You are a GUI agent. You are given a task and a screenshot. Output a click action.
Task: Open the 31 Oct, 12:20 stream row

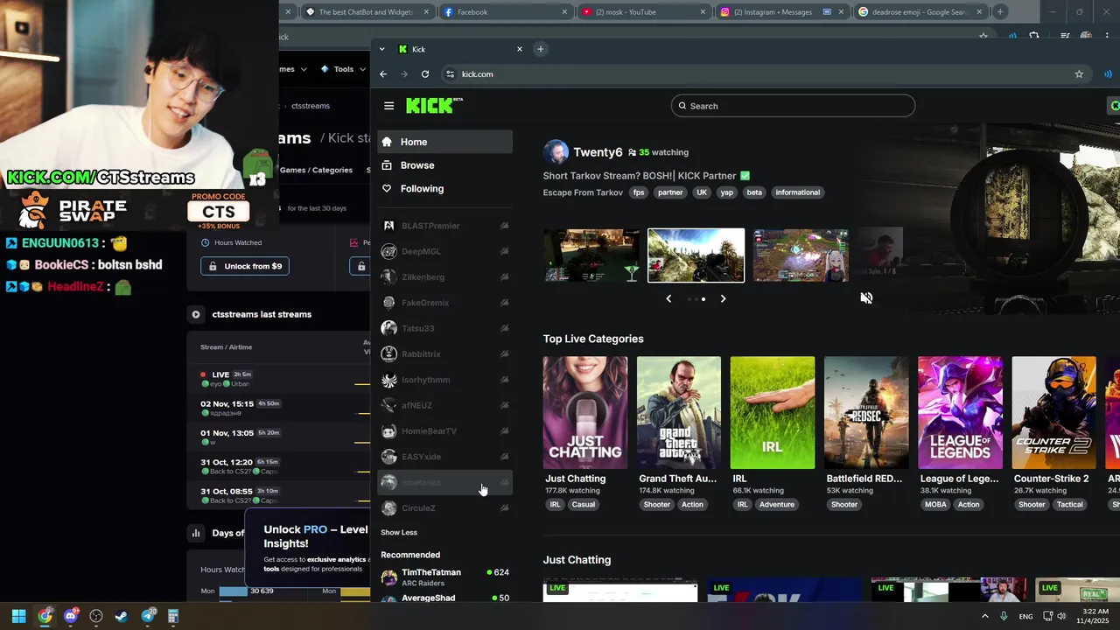pos(280,466)
